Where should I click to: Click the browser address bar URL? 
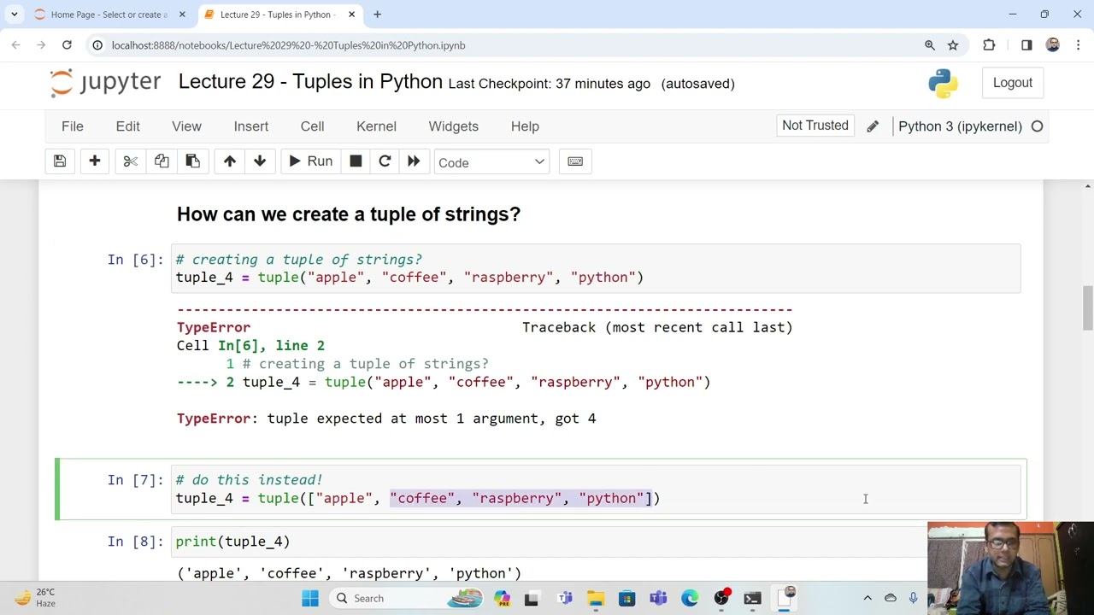coord(288,45)
